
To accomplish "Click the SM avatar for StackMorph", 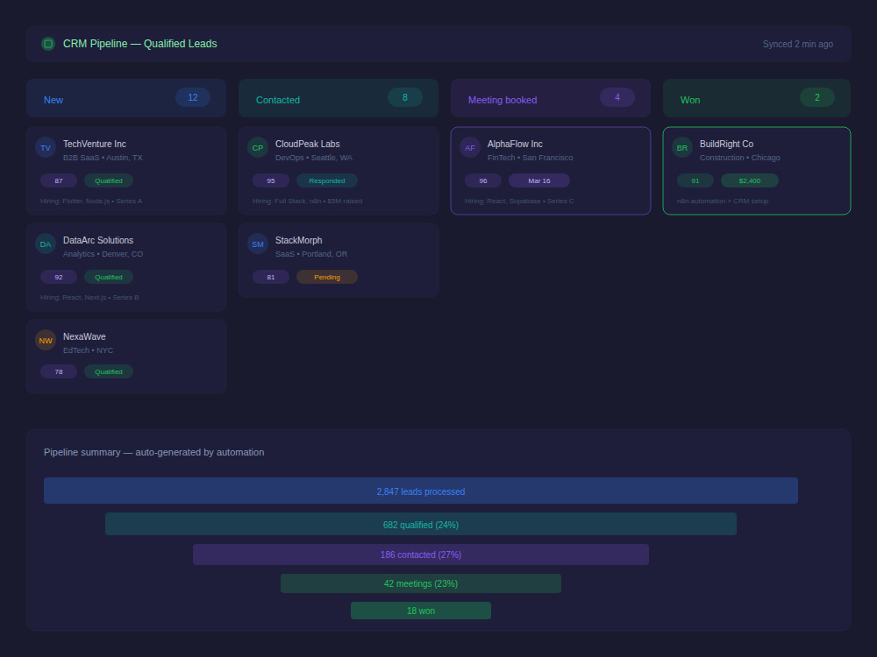I will (258, 244).
